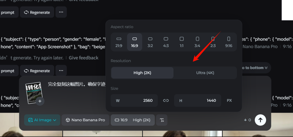Open the AI Image mode dropdown
The height and width of the screenshot is (137, 293).
[x=42, y=120]
